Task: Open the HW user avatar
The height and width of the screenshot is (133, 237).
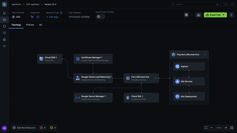Action: (x=4, y=128)
